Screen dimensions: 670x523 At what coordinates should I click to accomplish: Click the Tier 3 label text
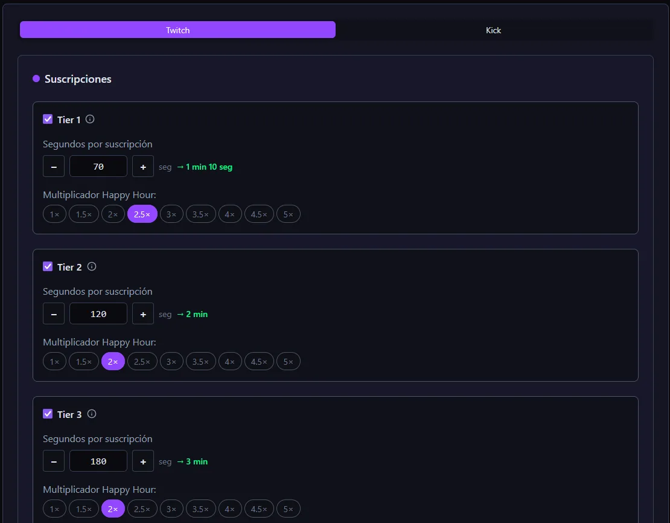point(69,414)
